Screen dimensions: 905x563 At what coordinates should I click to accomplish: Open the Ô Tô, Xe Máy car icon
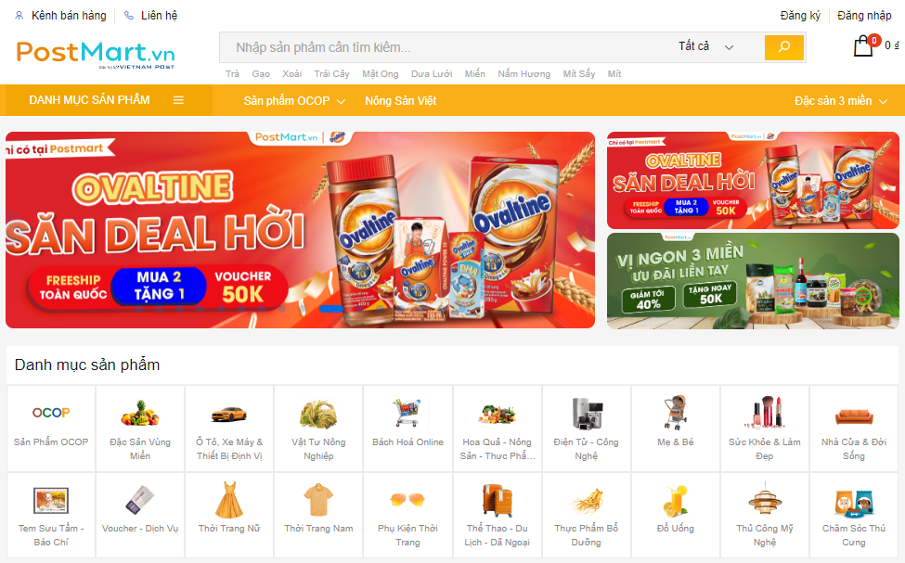click(x=229, y=414)
